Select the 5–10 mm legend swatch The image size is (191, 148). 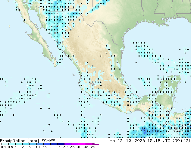tap(33, 144)
